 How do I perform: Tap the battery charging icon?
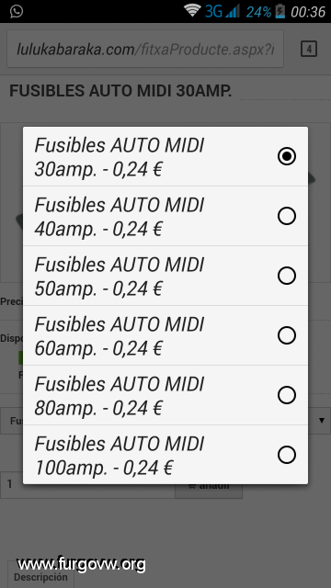point(280,11)
